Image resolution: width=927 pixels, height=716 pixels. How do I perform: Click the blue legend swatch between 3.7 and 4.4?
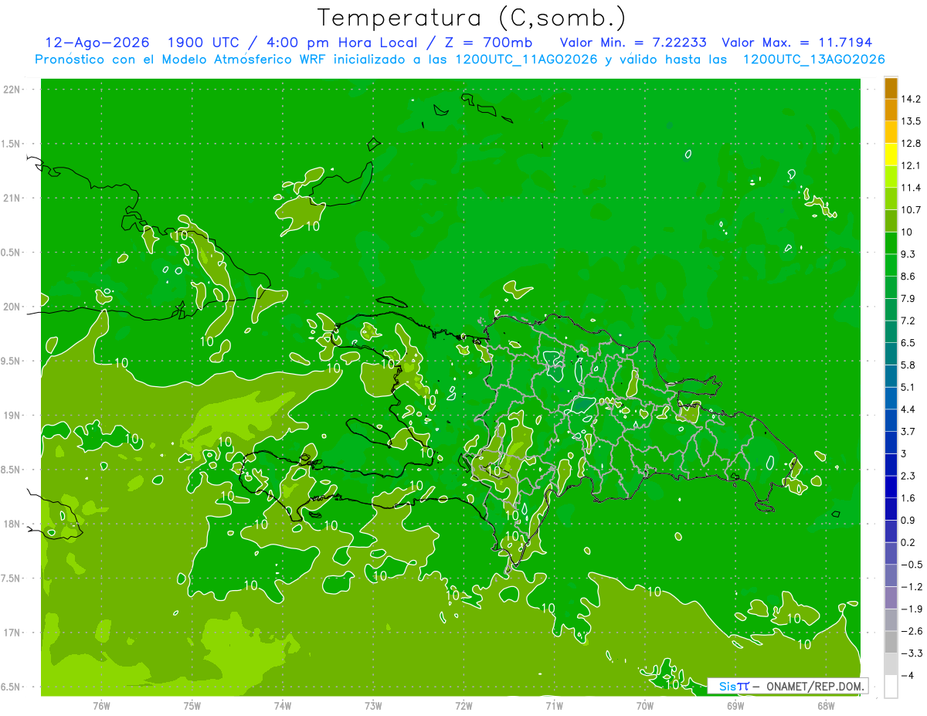click(891, 420)
